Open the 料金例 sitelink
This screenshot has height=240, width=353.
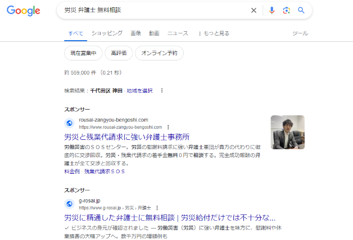[x=72, y=172]
